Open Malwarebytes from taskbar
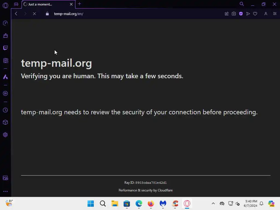The image size is (280, 210). coord(163,203)
